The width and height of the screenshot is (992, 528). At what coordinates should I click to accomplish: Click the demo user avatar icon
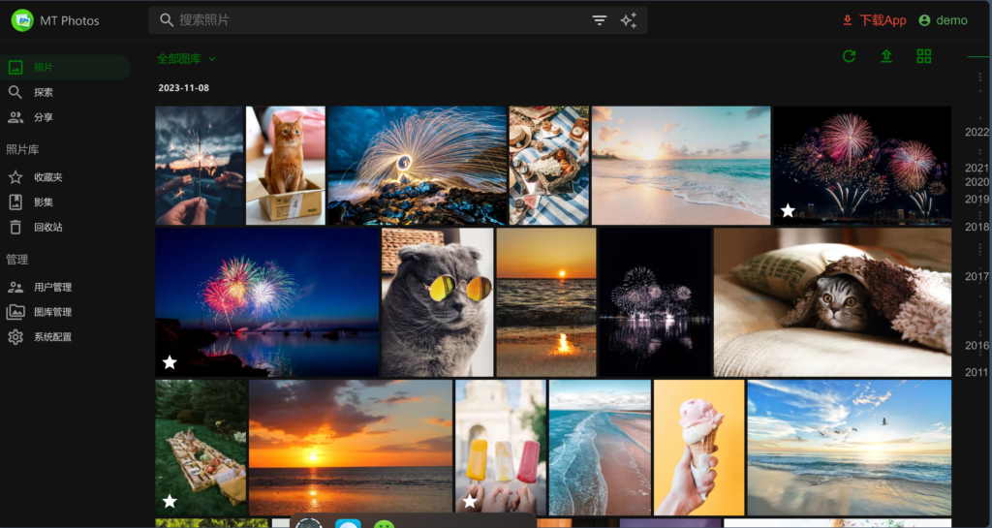(x=924, y=20)
